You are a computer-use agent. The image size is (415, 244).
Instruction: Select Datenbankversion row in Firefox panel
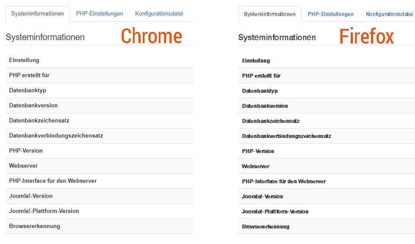click(265, 106)
